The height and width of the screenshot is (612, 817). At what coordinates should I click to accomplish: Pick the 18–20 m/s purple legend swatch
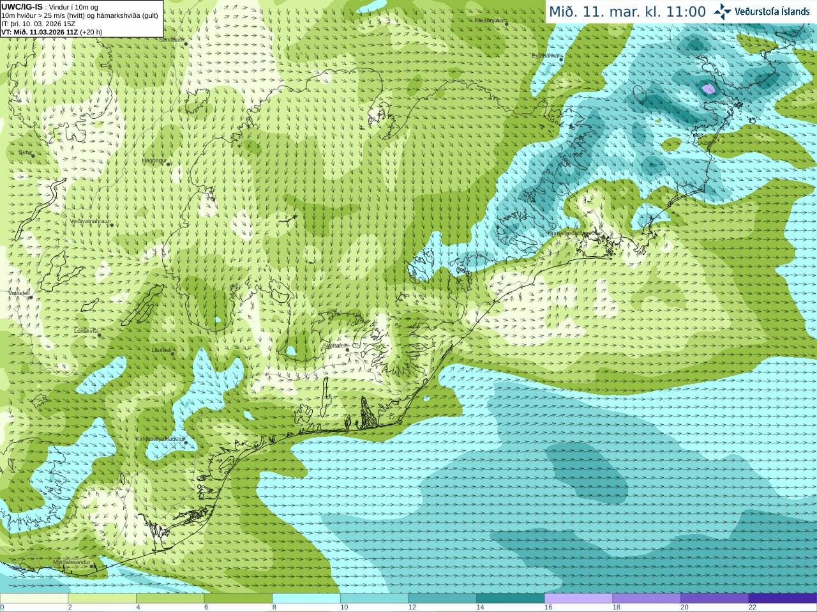[x=647, y=599]
